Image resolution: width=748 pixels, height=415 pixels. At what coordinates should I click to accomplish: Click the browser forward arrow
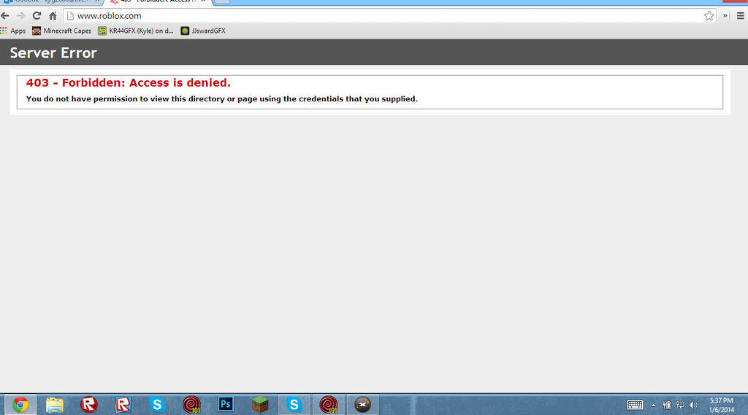[20, 16]
